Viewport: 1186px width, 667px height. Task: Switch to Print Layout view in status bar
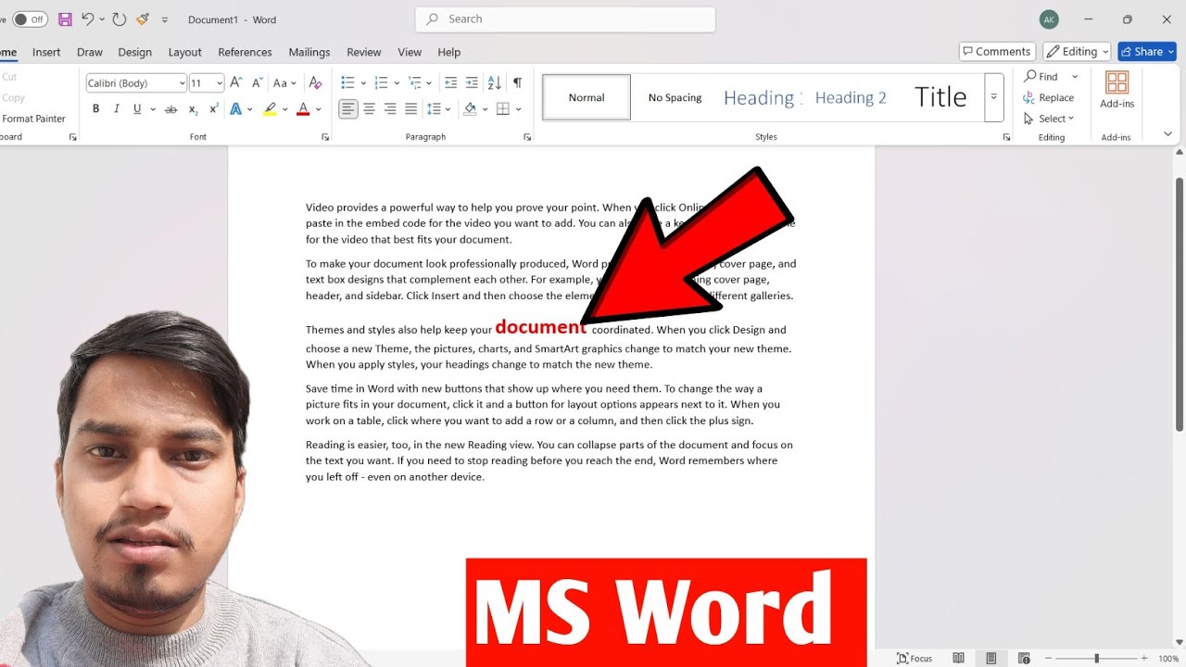click(990, 658)
